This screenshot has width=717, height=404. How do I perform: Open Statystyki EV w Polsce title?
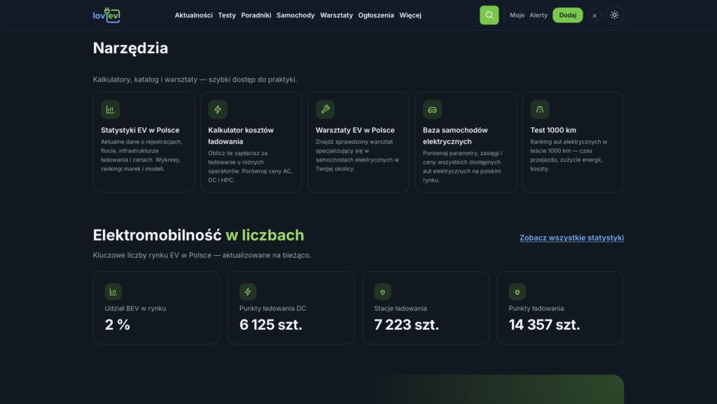click(140, 130)
